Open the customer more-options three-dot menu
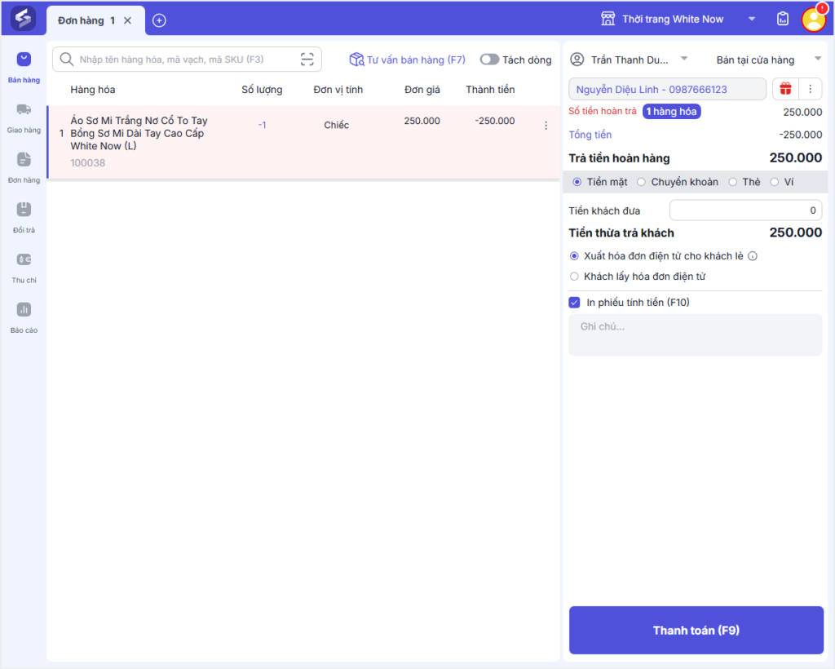Viewport: 835px width, 669px height. point(810,89)
